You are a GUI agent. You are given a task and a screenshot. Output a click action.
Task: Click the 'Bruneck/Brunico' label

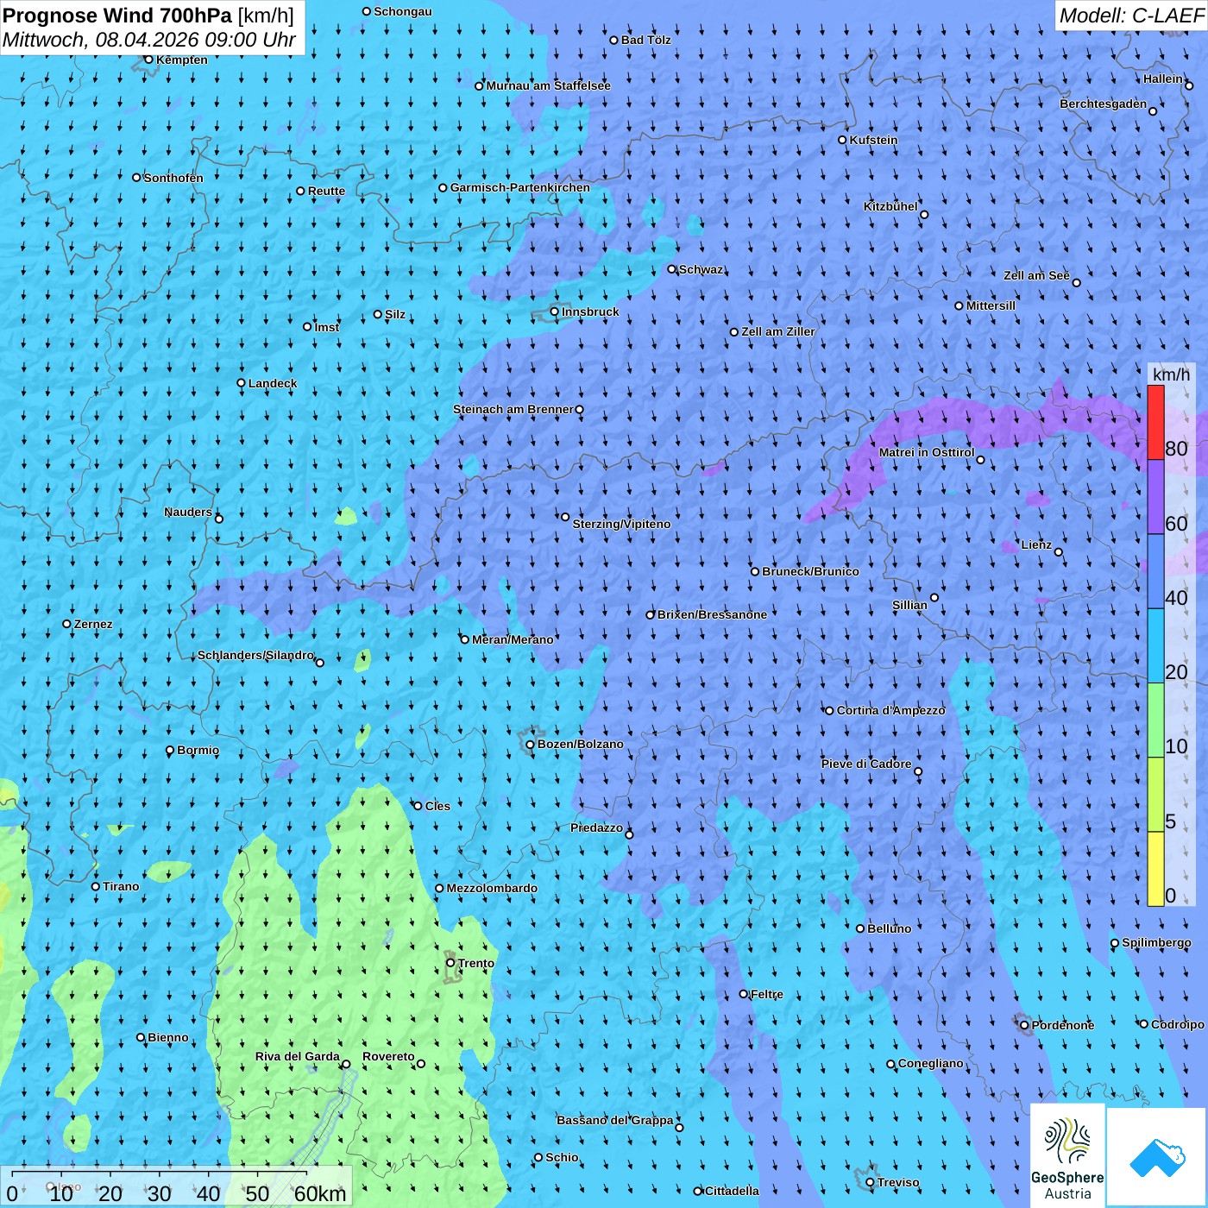coord(810,571)
